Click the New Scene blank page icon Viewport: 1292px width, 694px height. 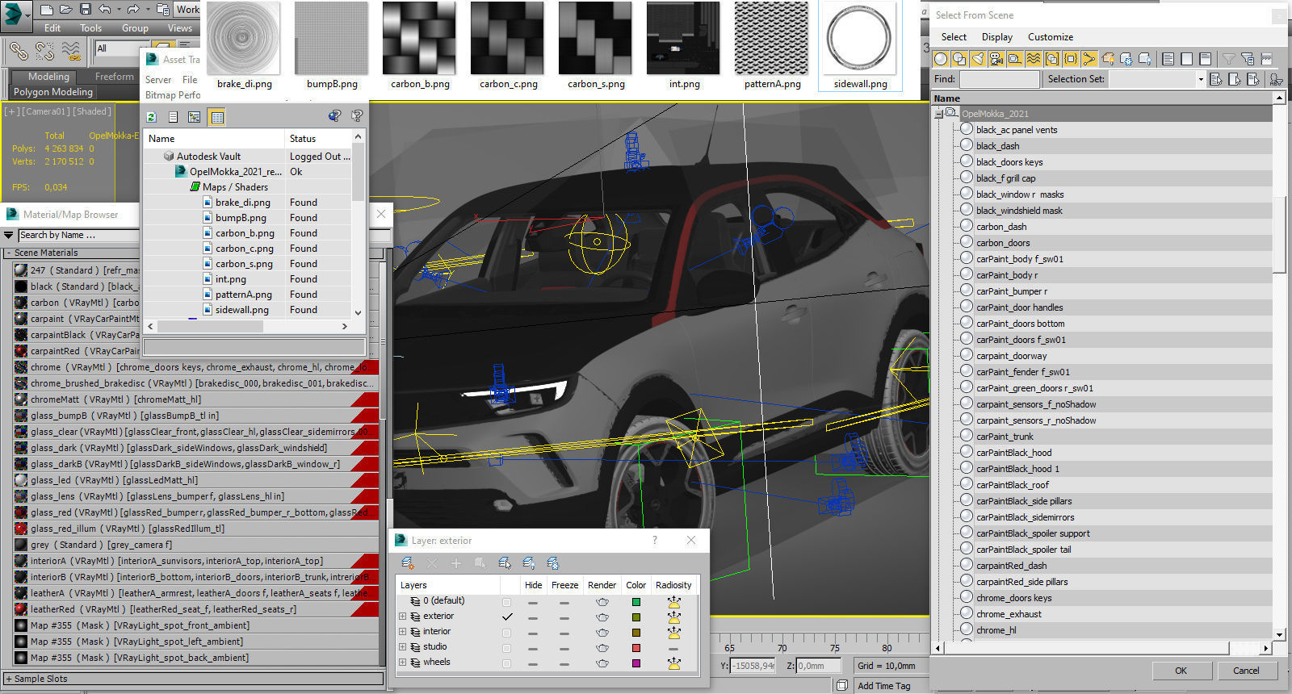(x=46, y=10)
